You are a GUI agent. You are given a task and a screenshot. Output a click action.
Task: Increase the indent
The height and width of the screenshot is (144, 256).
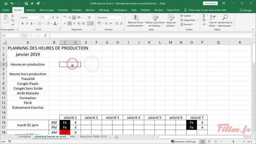coord(84,24)
